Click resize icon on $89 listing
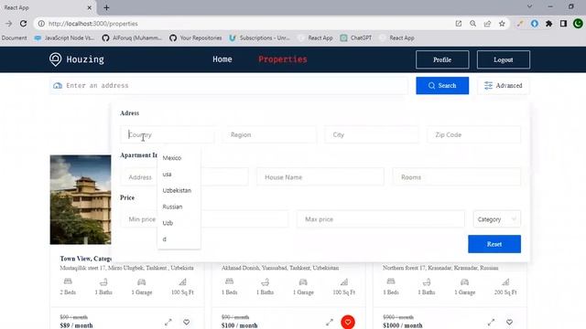 pos(168,322)
